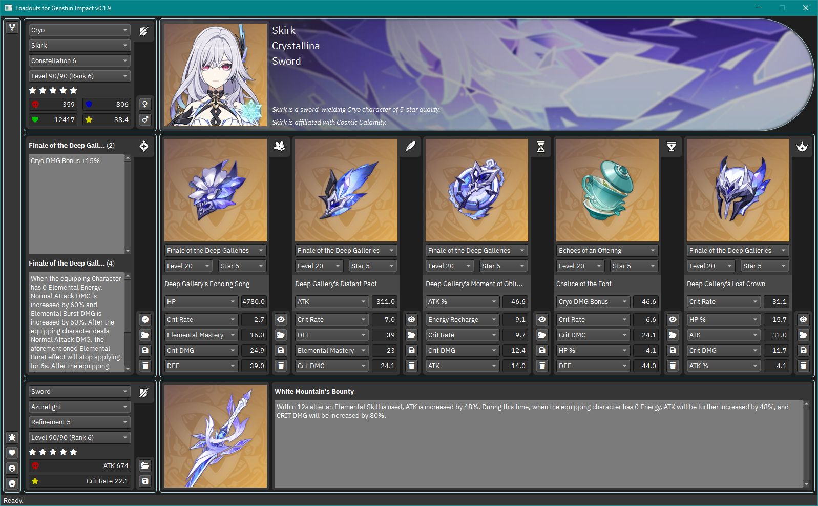
Task: Open the weapon load folder icon
Action: tap(145, 465)
